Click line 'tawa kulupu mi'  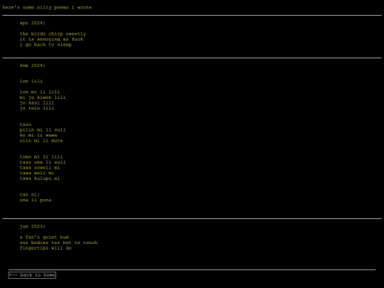click(x=40, y=178)
